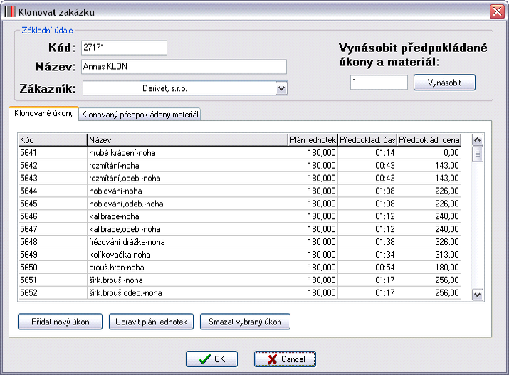The width and height of the screenshot is (509, 375).
Task: Sort by the Kód column header
Action: click(53, 139)
